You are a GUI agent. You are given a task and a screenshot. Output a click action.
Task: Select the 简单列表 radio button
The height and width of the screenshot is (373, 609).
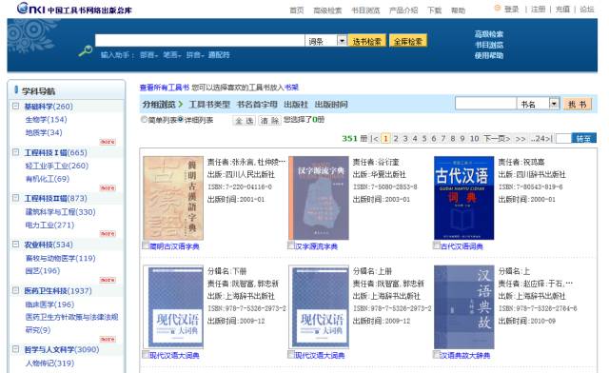[144, 119]
